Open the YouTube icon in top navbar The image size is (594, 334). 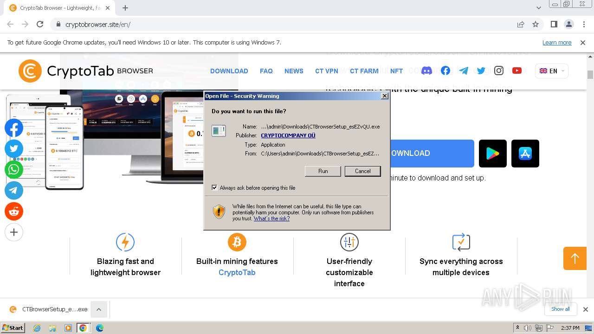(x=517, y=71)
